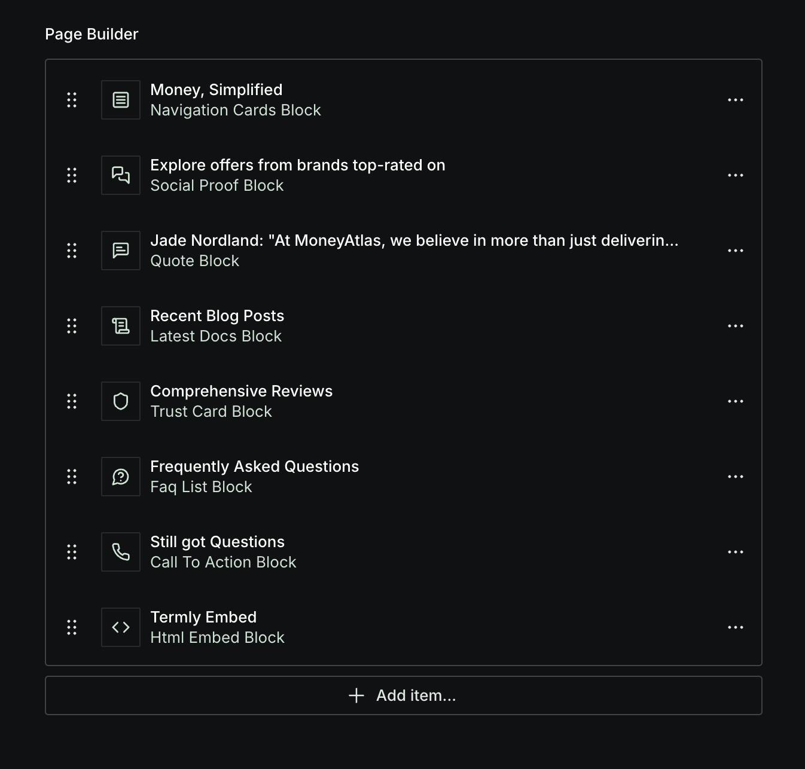Click drag handle of Comprehensive Reviews row
Screen dimensions: 805x769
point(72,401)
